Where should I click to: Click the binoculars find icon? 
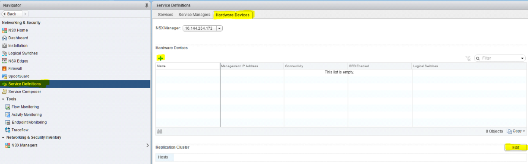pos(159,131)
